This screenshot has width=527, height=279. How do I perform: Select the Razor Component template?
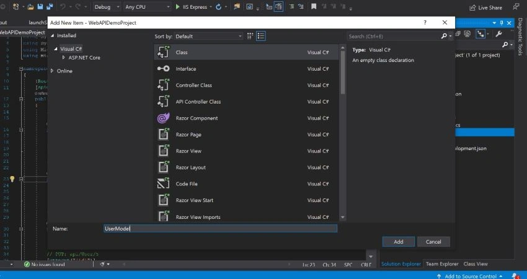click(x=246, y=118)
